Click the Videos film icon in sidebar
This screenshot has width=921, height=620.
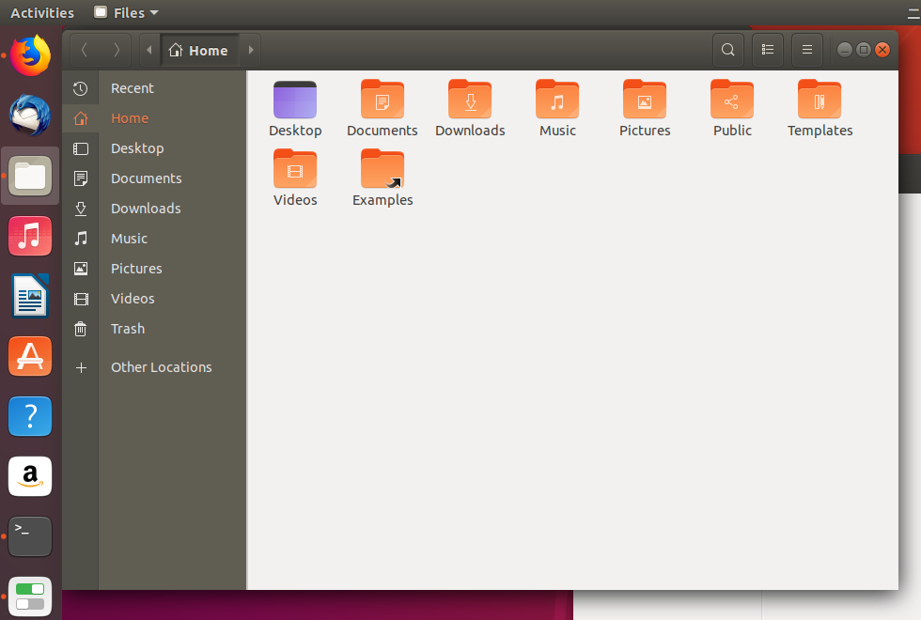coord(81,299)
